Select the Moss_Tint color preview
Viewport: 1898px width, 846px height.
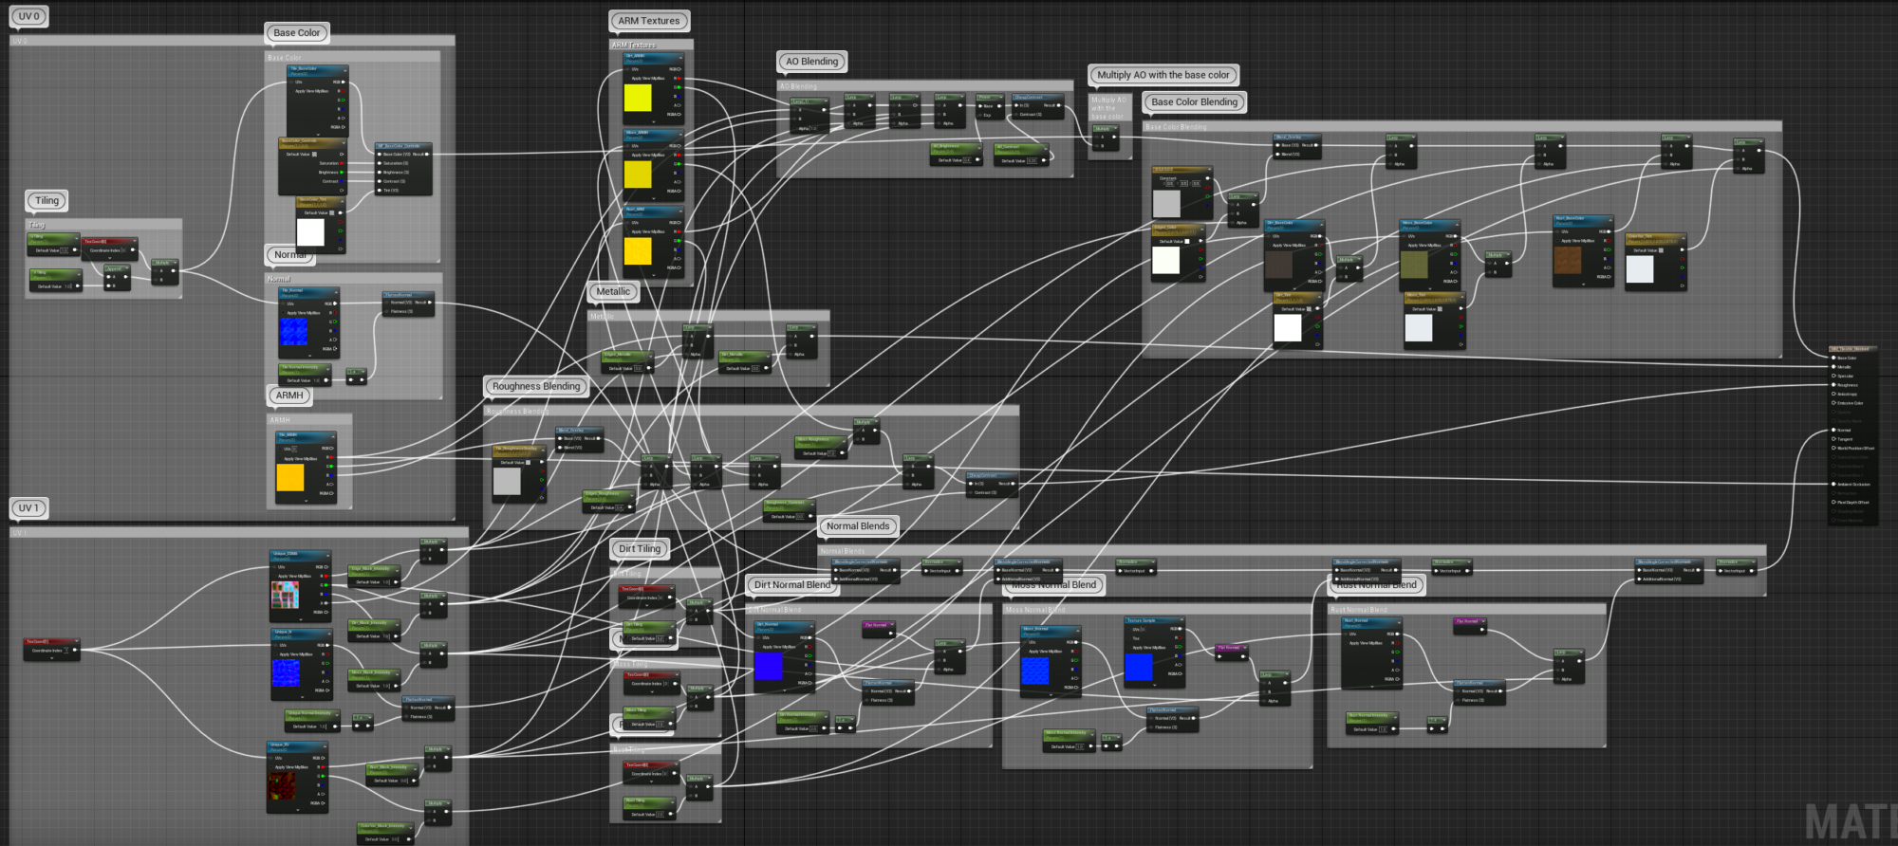click(1419, 328)
